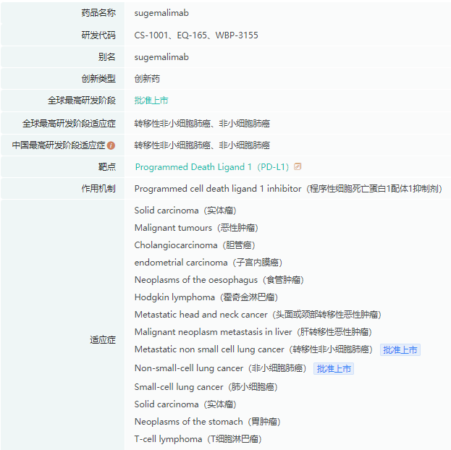The width and height of the screenshot is (451, 450).
Task: Click the info icon beside 中国最高研发阶段适应症
Action: [x=111, y=145]
